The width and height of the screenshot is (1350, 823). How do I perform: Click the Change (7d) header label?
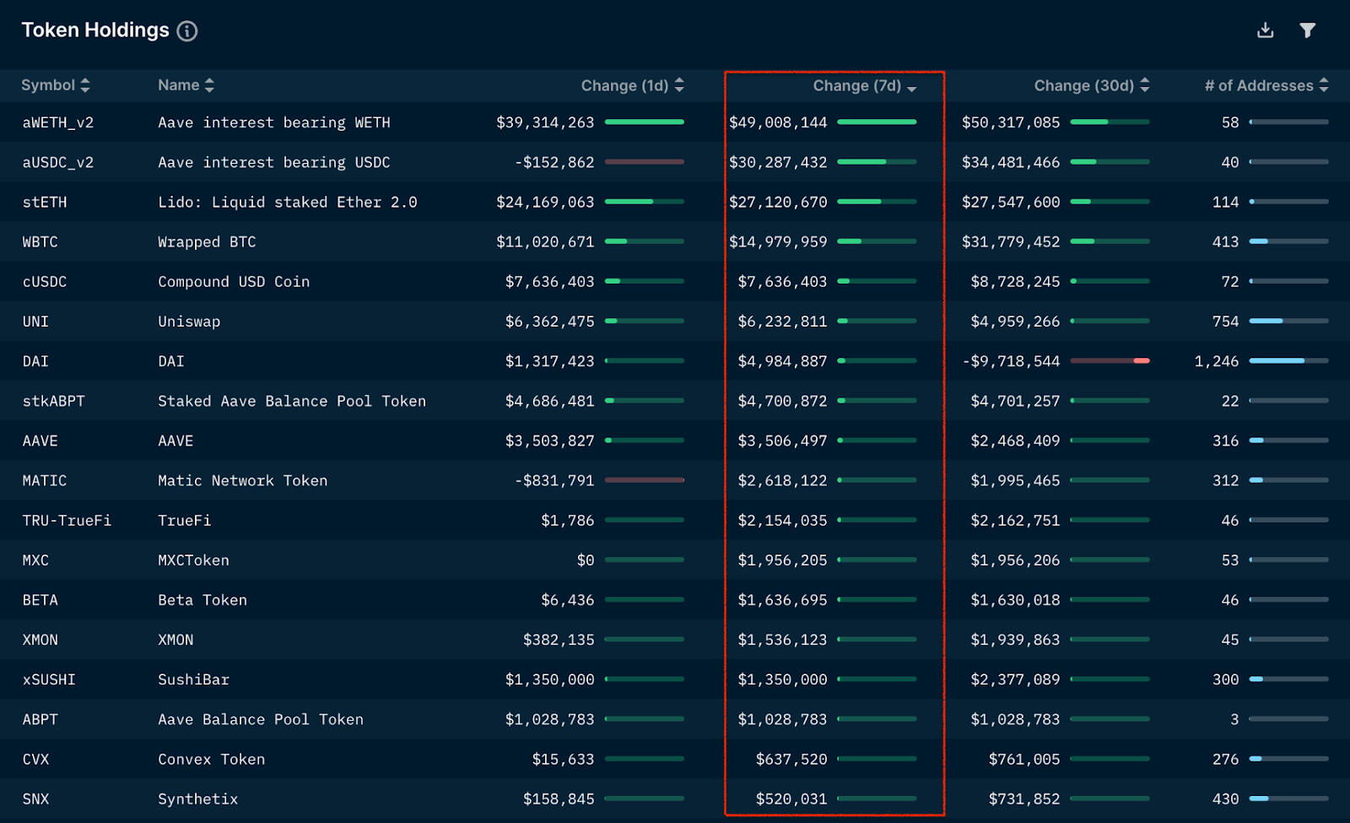856,86
